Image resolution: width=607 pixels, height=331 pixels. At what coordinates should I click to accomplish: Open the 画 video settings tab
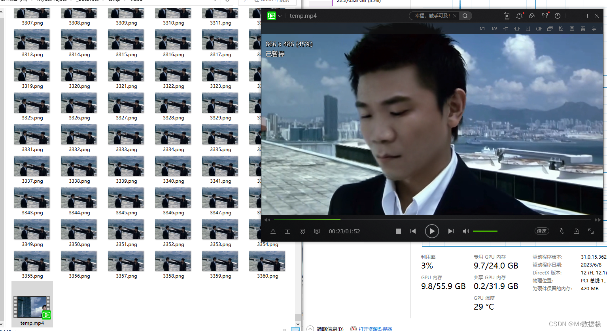(572, 28)
